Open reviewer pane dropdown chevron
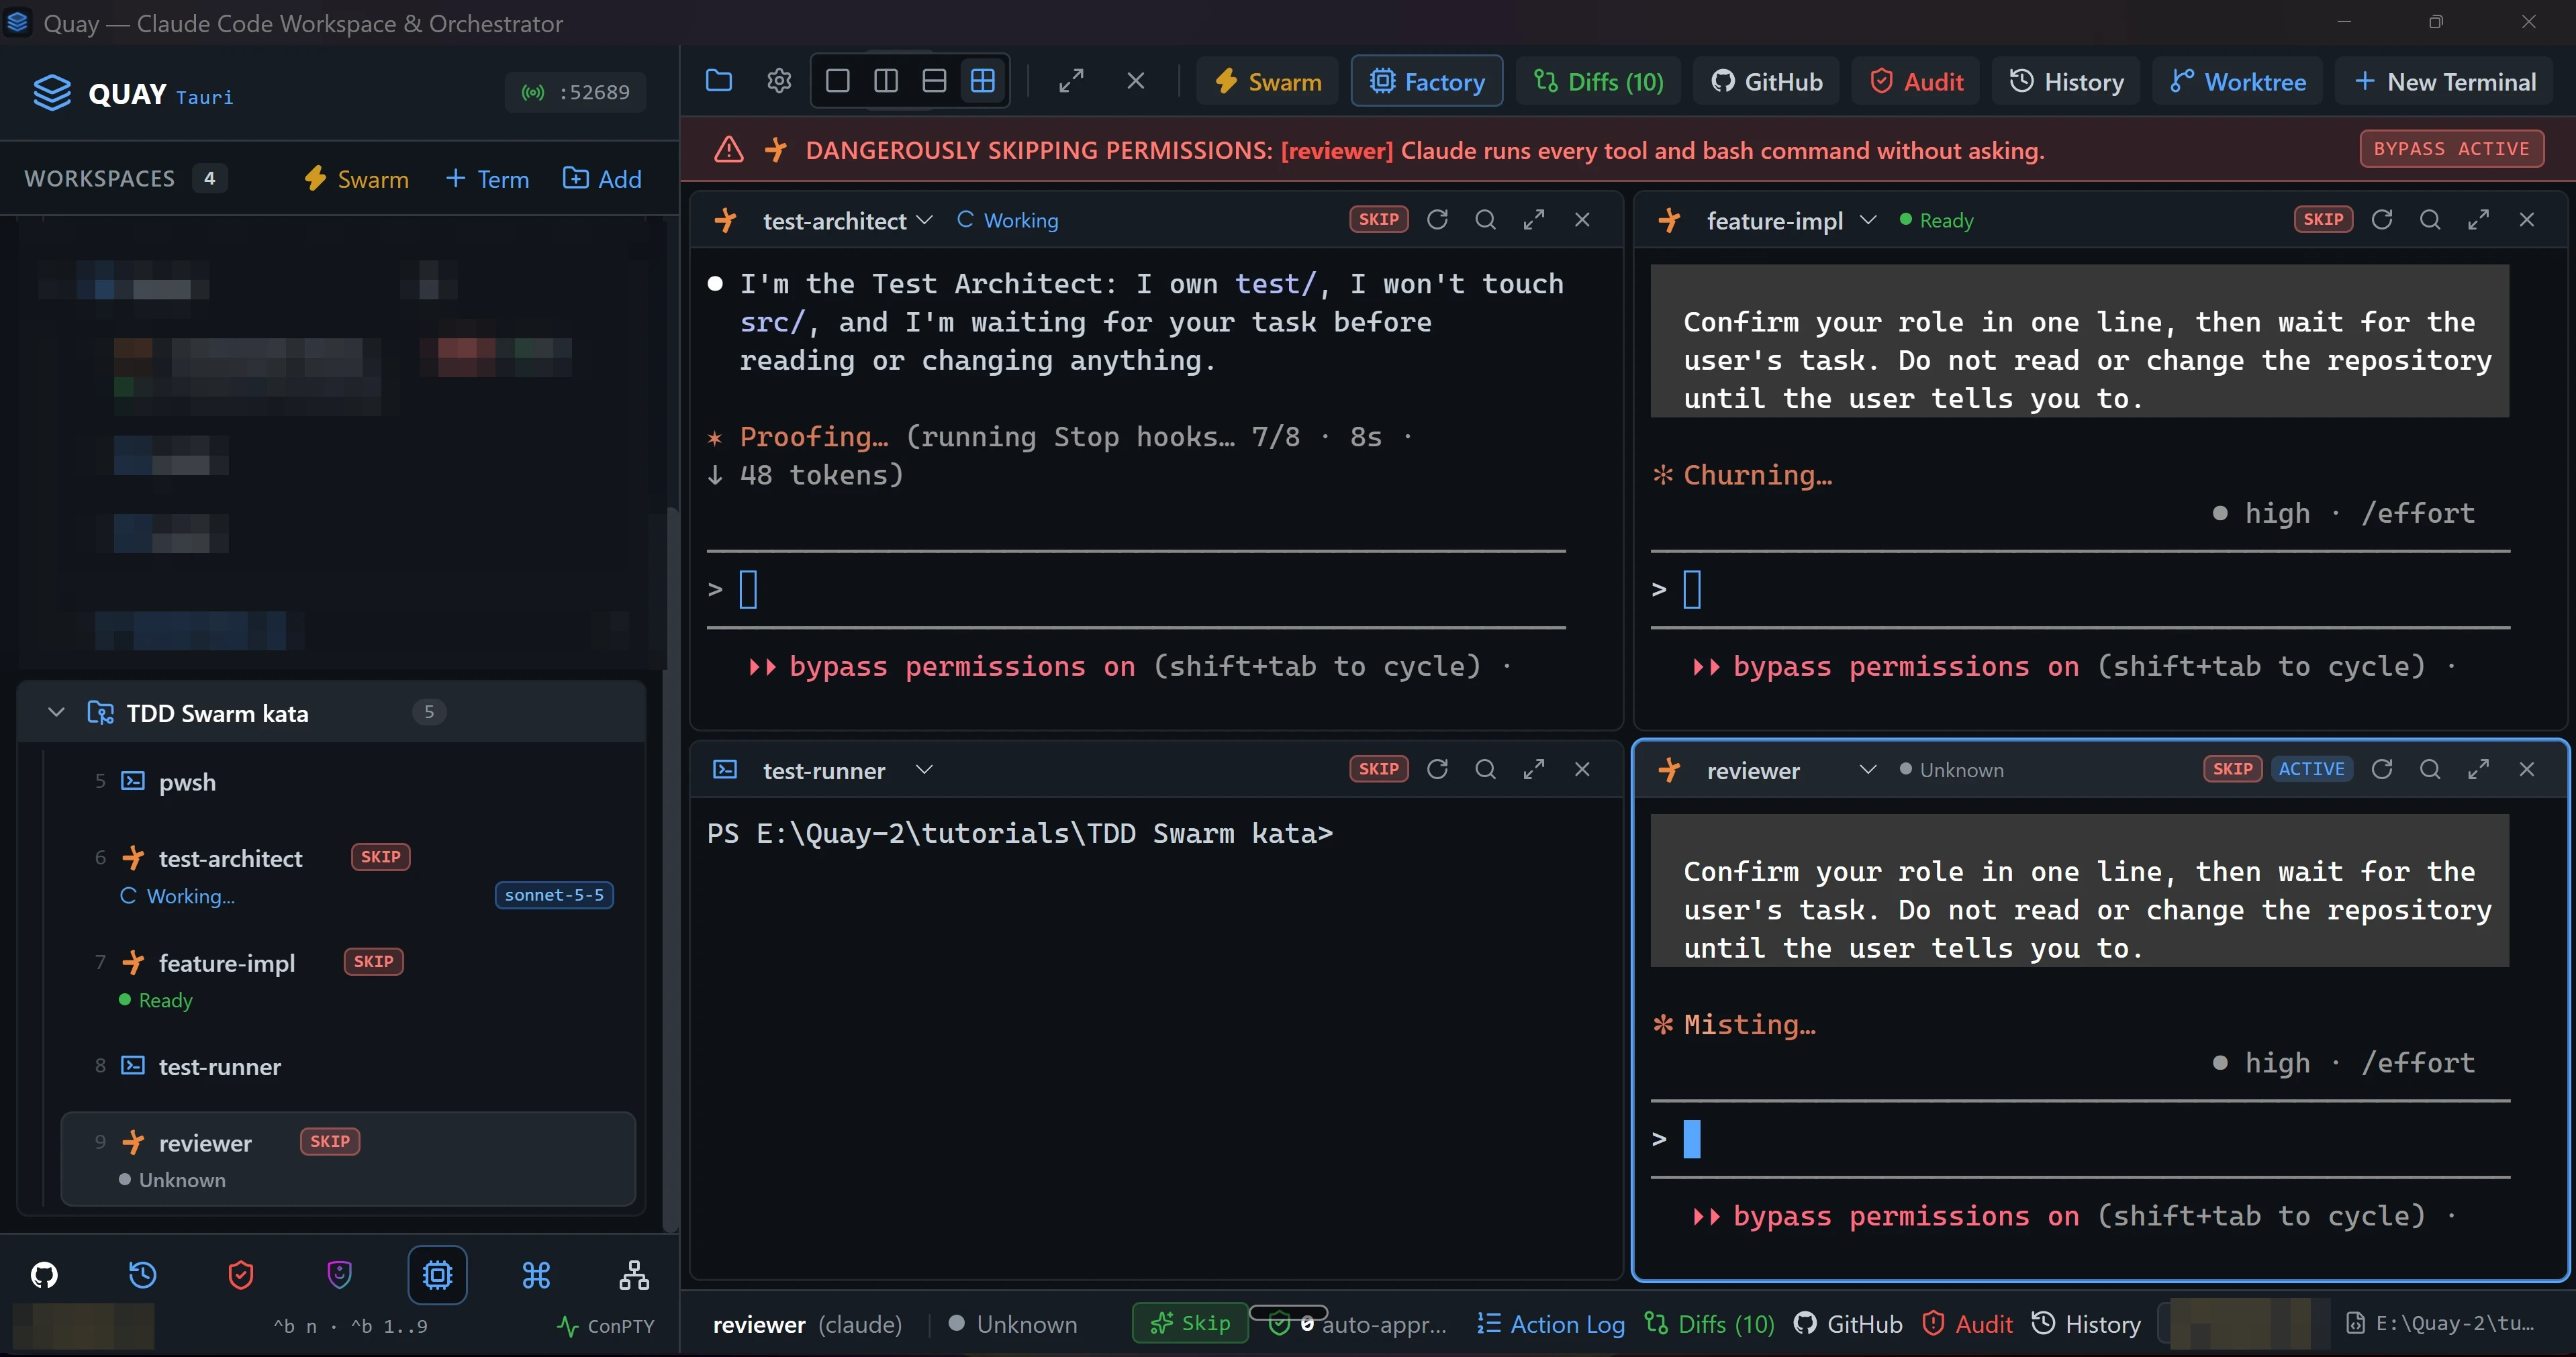The image size is (2576, 1357). pyautogui.click(x=1868, y=769)
